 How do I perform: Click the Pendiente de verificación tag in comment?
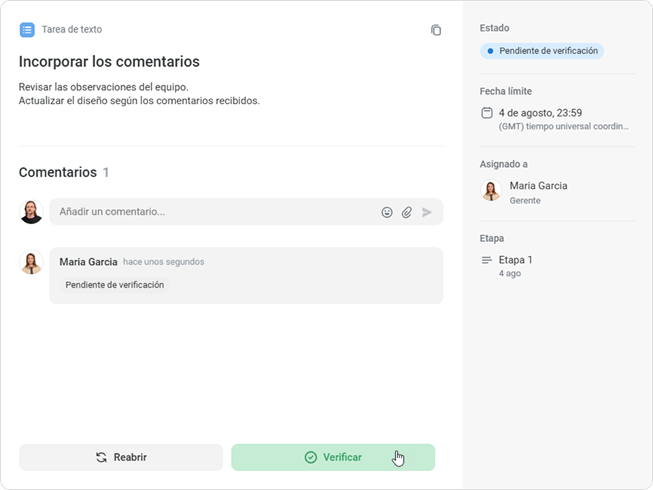pos(114,285)
